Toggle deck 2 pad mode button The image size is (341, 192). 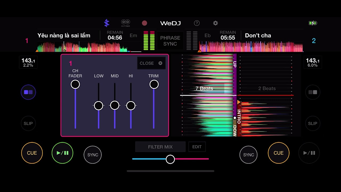tap(312, 92)
